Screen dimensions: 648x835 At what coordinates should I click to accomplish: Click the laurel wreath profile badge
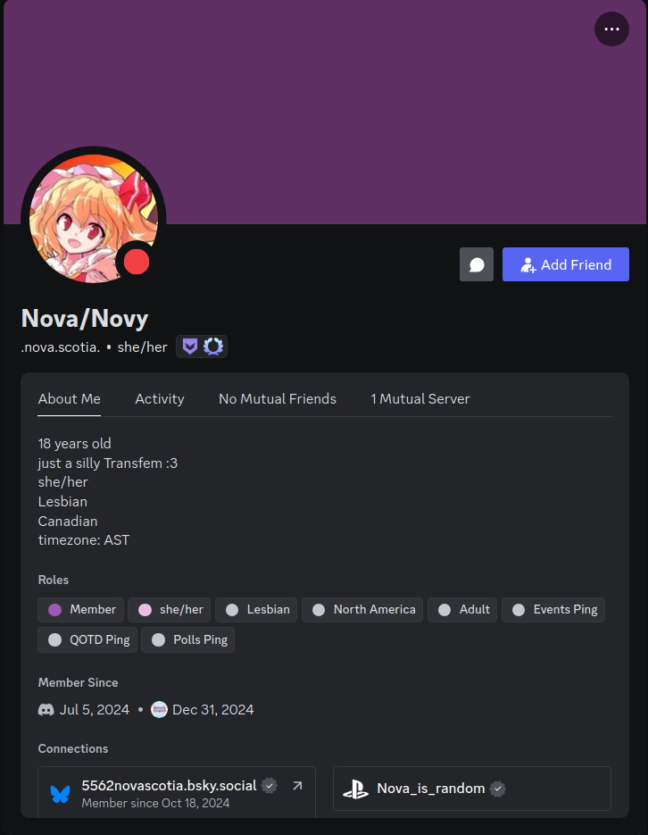(213, 347)
